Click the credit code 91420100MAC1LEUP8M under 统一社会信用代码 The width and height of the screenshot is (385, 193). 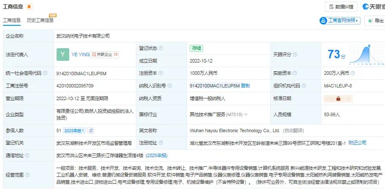pos(81,73)
